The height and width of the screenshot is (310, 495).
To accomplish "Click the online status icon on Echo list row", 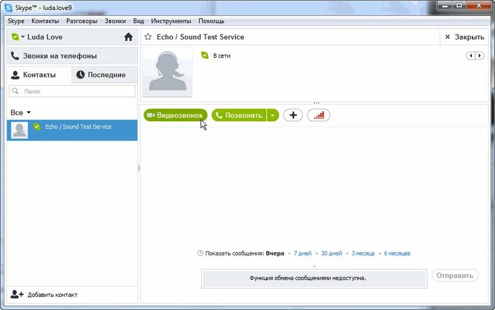I will click(37, 127).
